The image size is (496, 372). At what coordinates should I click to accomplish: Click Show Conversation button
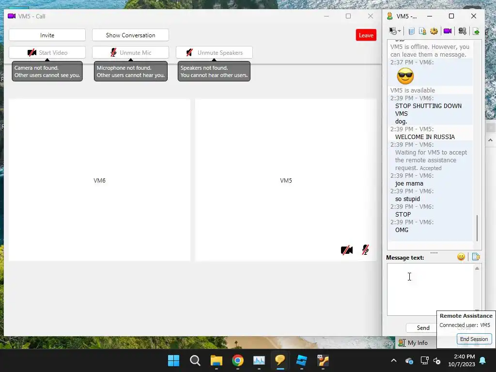click(130, 35)
